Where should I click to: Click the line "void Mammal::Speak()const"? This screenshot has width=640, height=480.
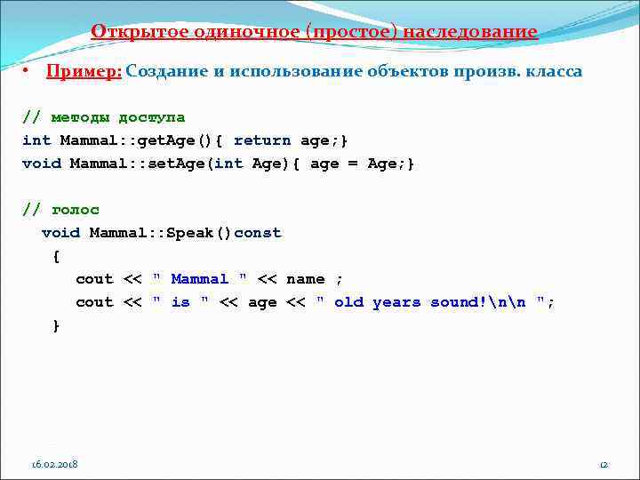tap(162, 233)
